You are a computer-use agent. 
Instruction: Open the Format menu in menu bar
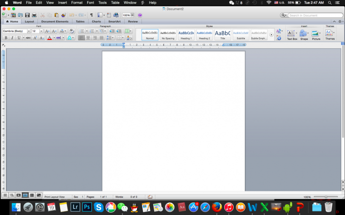(77, 2)
